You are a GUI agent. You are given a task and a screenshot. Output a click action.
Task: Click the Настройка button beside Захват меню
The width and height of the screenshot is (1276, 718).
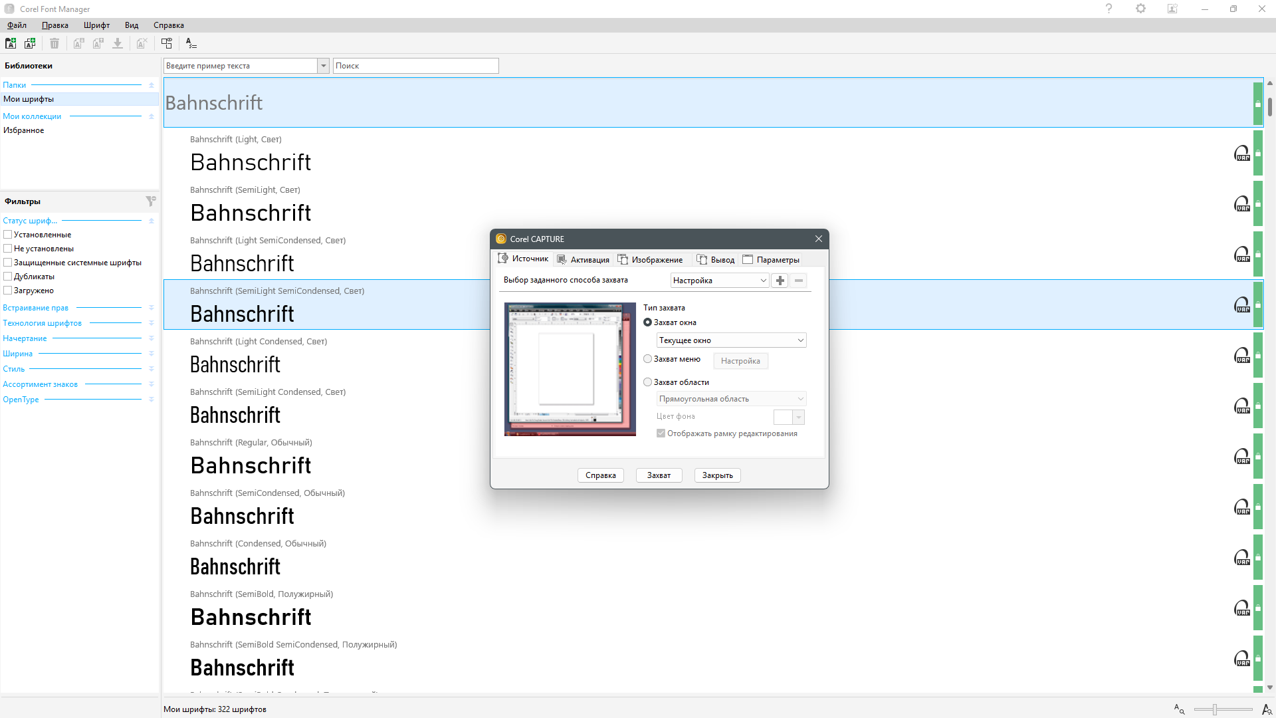coord(740,361)
